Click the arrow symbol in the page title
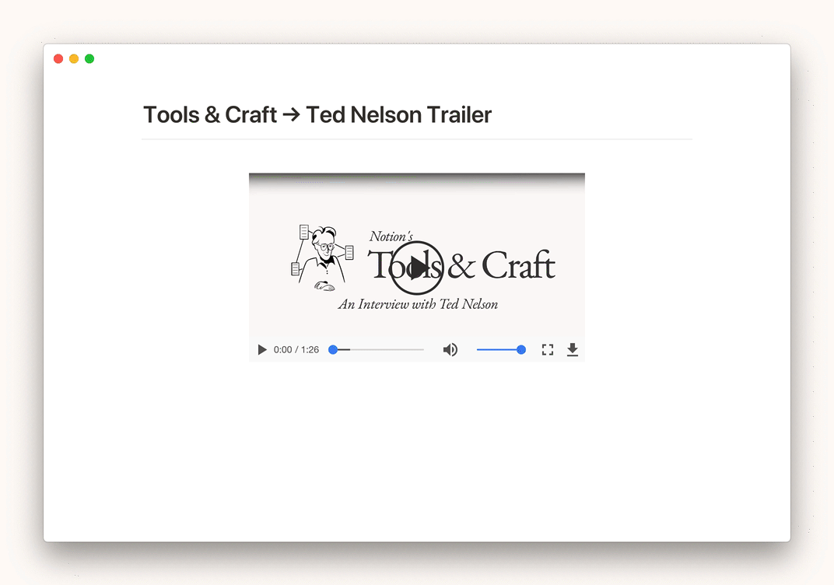Image resolution: width=834 pixels, height=585 pixels. point(292,115)
